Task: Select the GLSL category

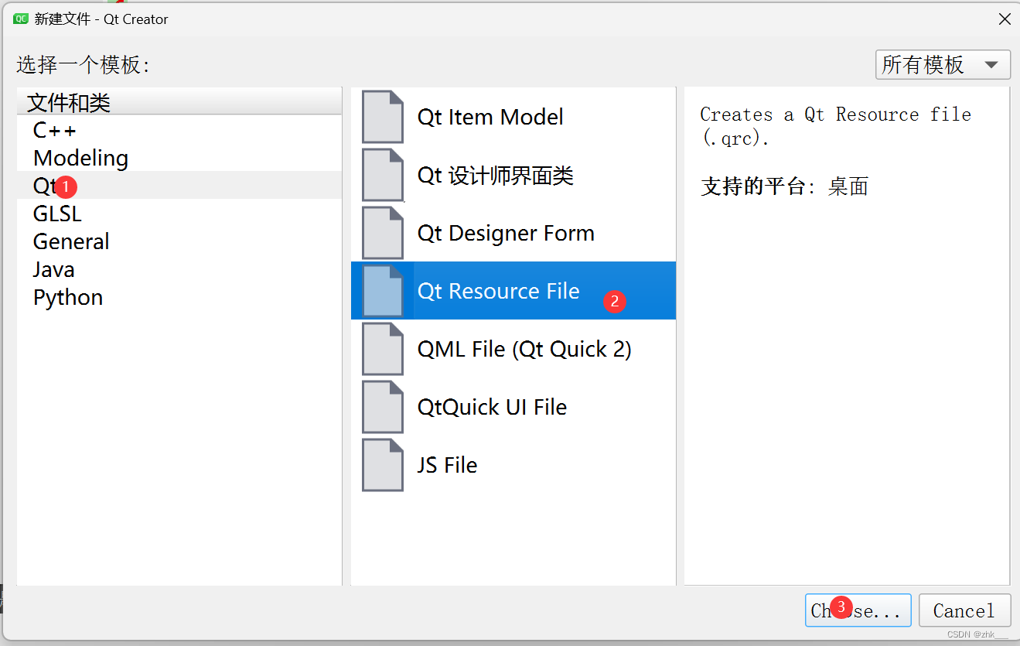Action: 179,214
